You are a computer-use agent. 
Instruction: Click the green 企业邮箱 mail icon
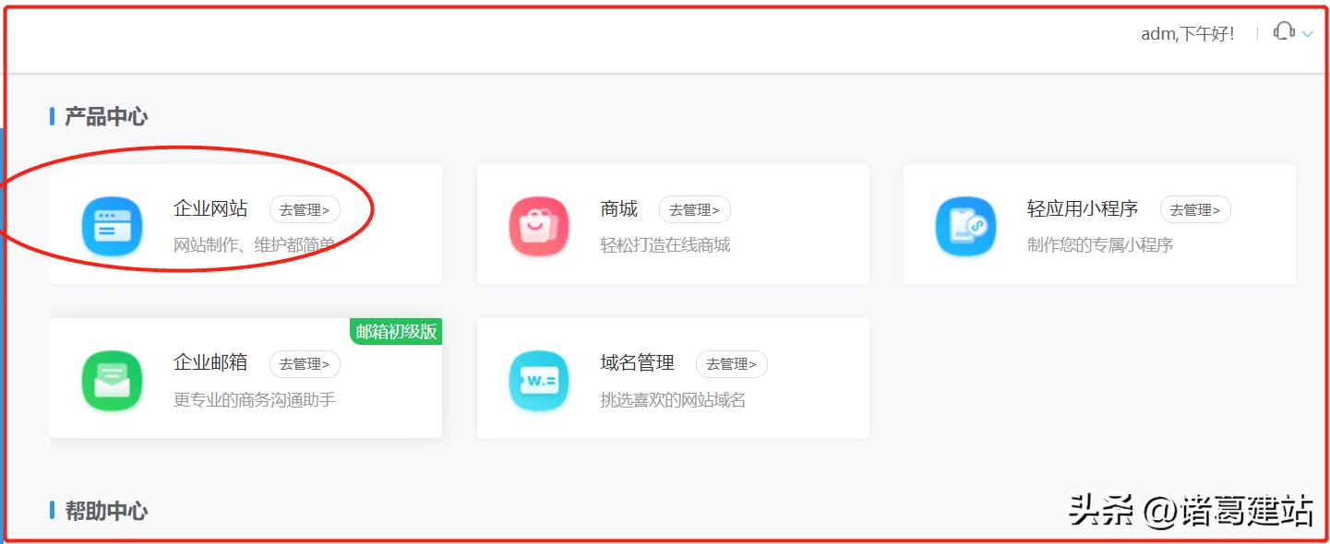point(112,378)
